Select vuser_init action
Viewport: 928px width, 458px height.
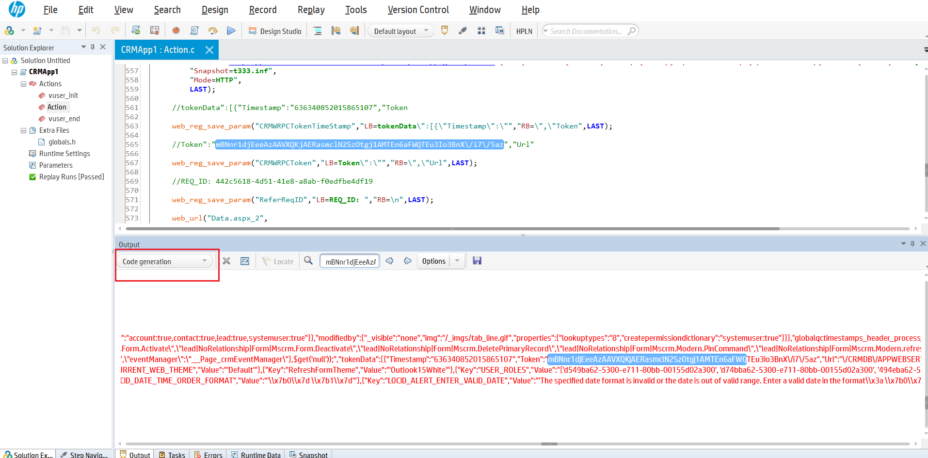[x=63, y=95]
